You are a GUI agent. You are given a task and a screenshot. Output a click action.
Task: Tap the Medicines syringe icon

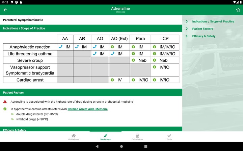106,136
